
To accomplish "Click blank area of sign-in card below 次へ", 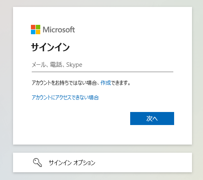I will click(103, 134).
